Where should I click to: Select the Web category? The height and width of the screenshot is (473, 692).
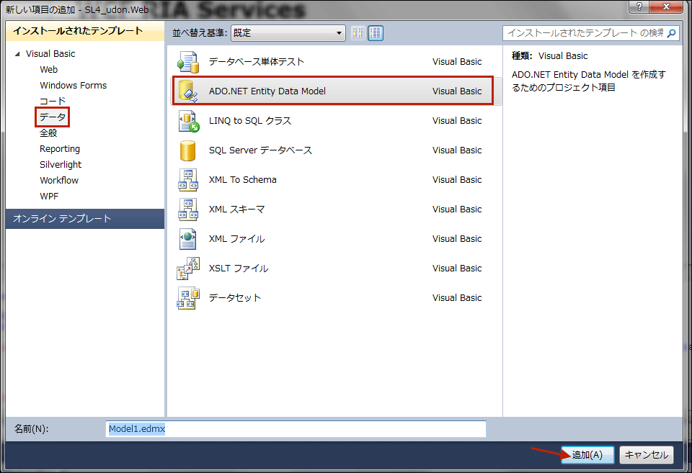(x=48, y=70)
